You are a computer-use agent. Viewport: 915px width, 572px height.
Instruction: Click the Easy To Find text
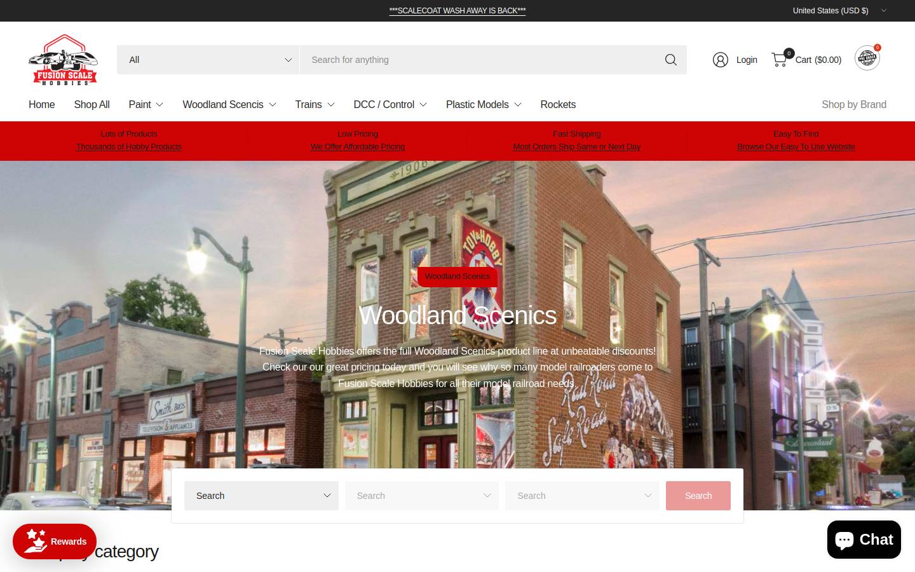pos(796,134)
